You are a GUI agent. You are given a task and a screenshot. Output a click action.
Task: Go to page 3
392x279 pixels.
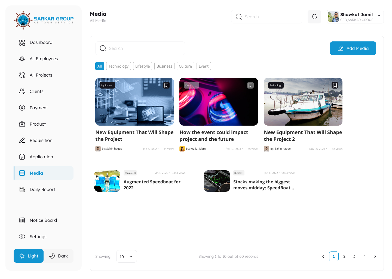(x=354, y=256)
